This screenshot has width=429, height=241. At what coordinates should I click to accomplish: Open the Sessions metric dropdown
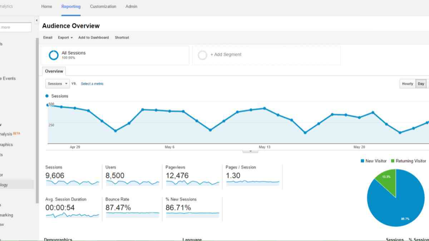[x=57, y=84]
